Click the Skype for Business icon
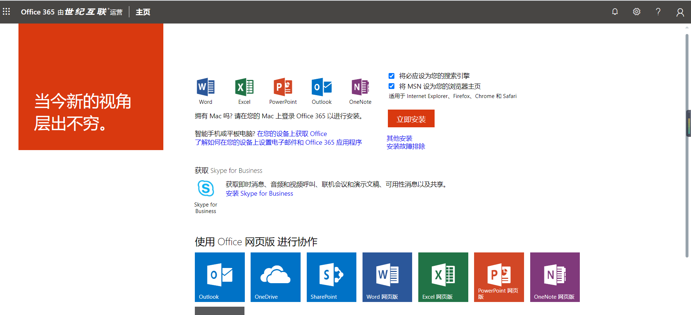Screen dimensions: 691x315 206,188
